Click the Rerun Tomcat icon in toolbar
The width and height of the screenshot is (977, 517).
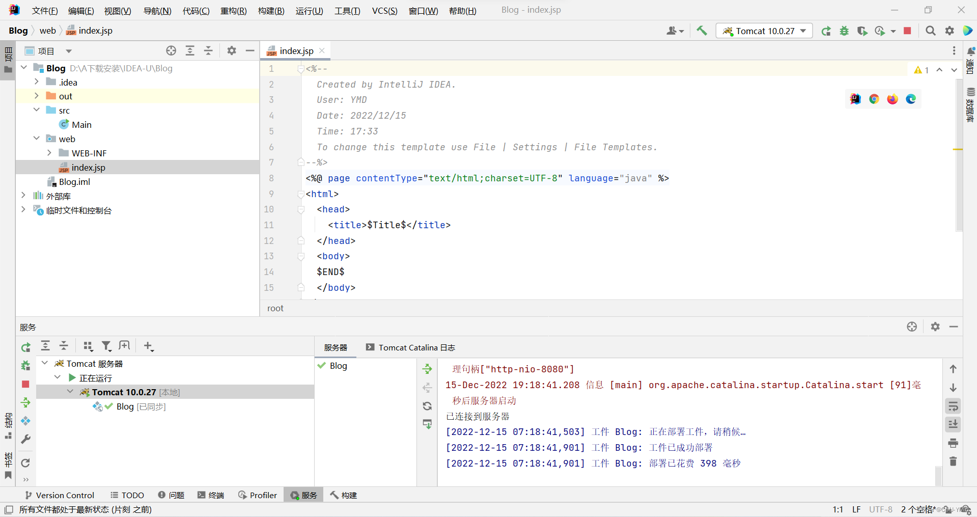(x=826, y=31)
